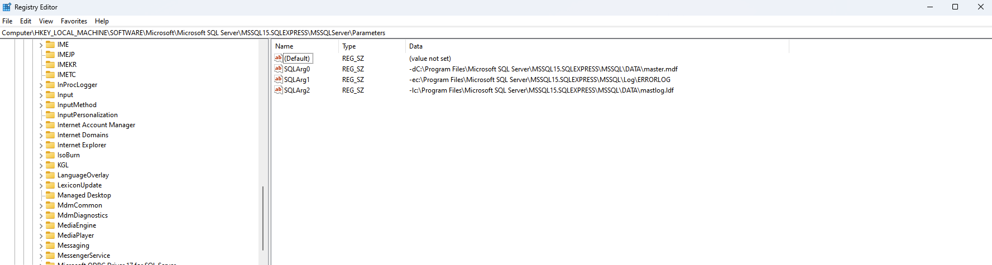This screenshot has width=992, height=265.
Task: Click the folder icon of Internet Domains
Action: [x=50, y=134]
